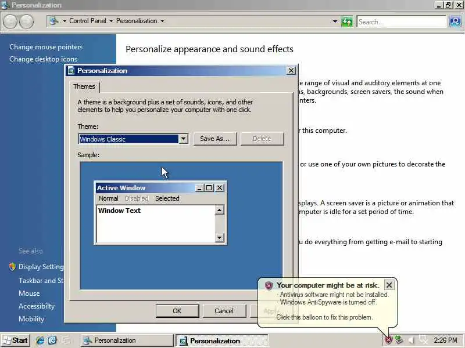Image resolution: width=465 pixels, height=348 pixels.
Task: Open Change mouse pointers link
Action: pos(46,47)
